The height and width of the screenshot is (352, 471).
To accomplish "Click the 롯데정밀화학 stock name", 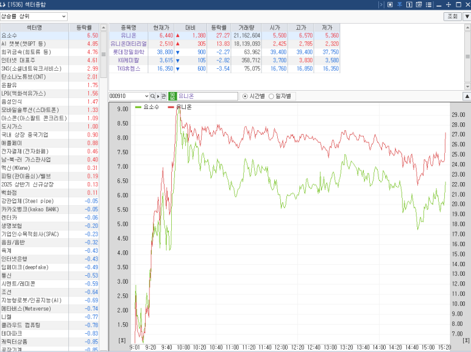I will (129, 52).
